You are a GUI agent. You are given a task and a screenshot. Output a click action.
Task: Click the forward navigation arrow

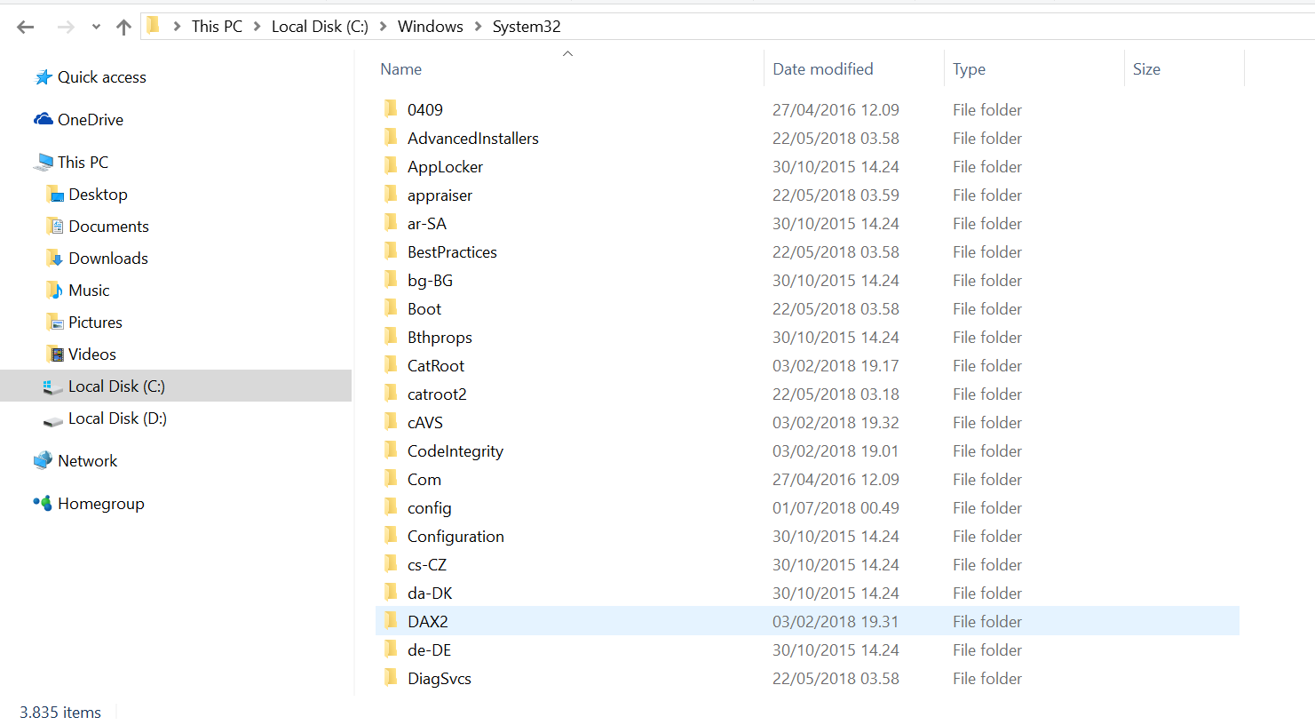click(x=66, y=28)
